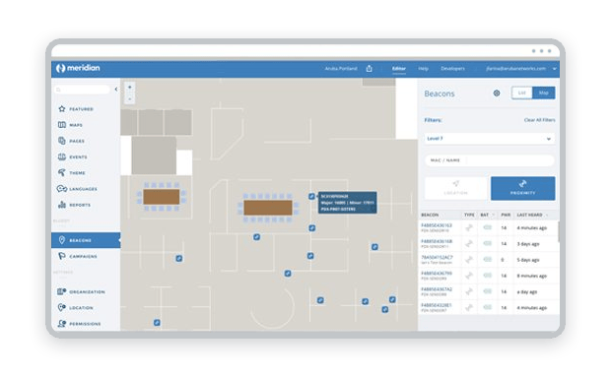
Task: Select the Beacons sidebar item
Action: point(86,240)
